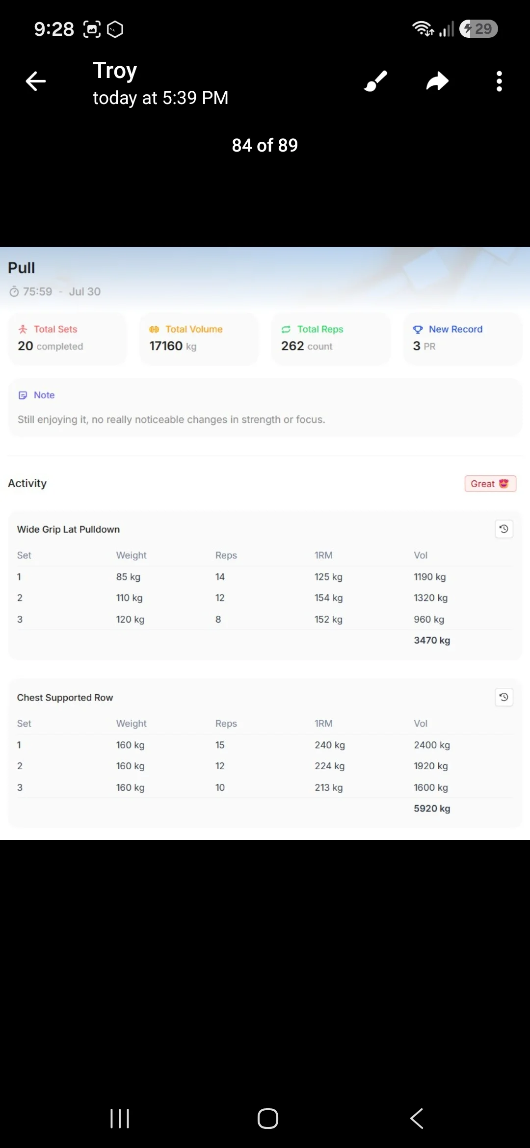Open the Total Volume card

tap(199, 339)
